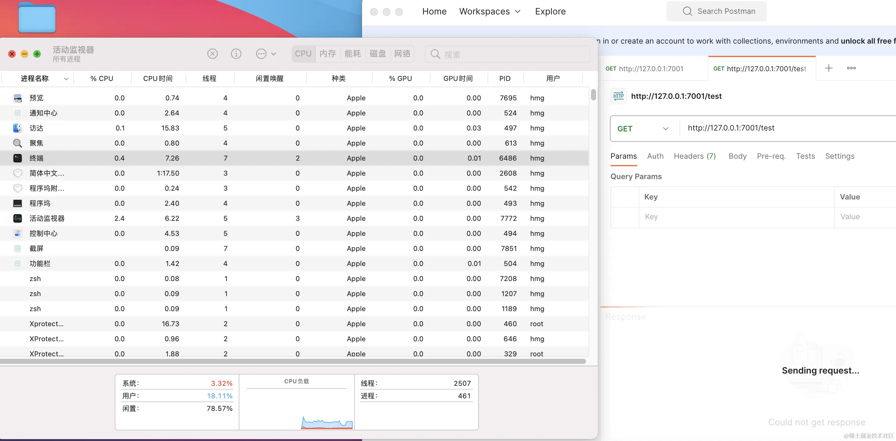Viewport: 896px width, 441px height.
Task: Click the Terminal (终端) process icon
Action: (x=17, y=158)
